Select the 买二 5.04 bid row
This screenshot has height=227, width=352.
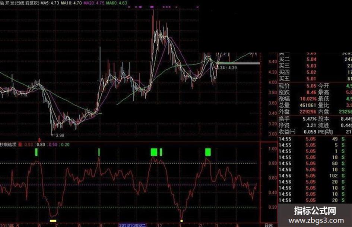pos(315,59)
